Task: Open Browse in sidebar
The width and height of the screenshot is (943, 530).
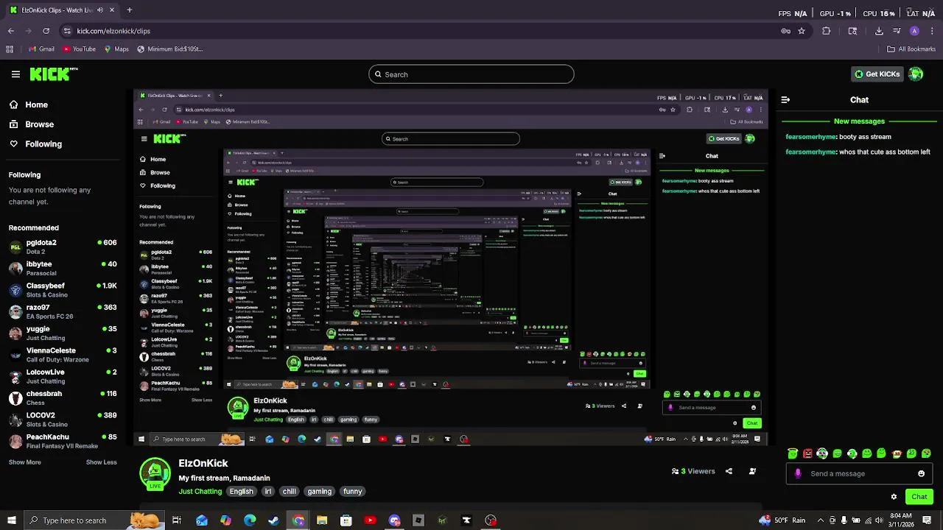Action: (31, 124)
